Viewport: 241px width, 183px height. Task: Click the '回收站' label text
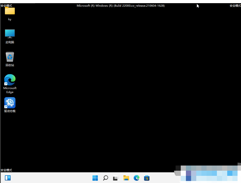[x=10, y=65]
